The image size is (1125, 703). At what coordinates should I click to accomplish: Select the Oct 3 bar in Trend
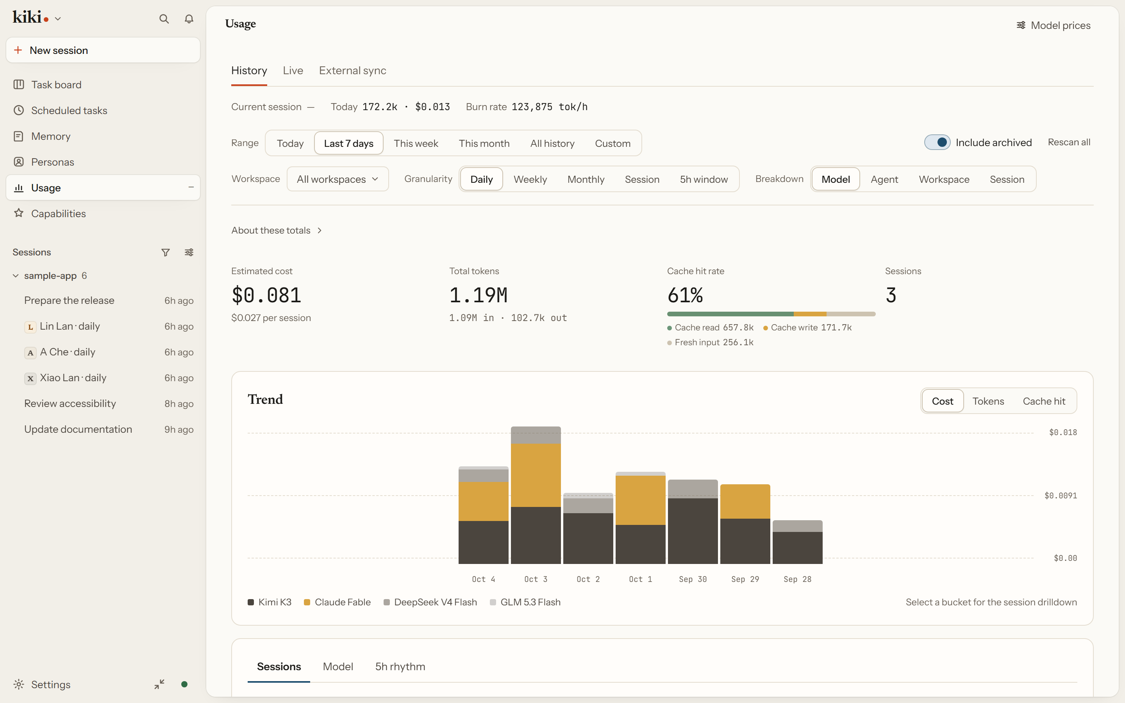point(536,495)
